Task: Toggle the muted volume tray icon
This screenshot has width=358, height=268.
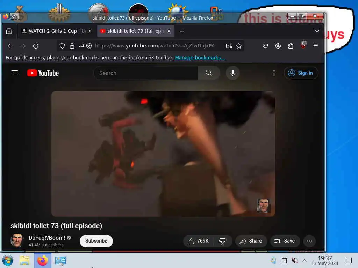Action: click(x=294, y=260)
